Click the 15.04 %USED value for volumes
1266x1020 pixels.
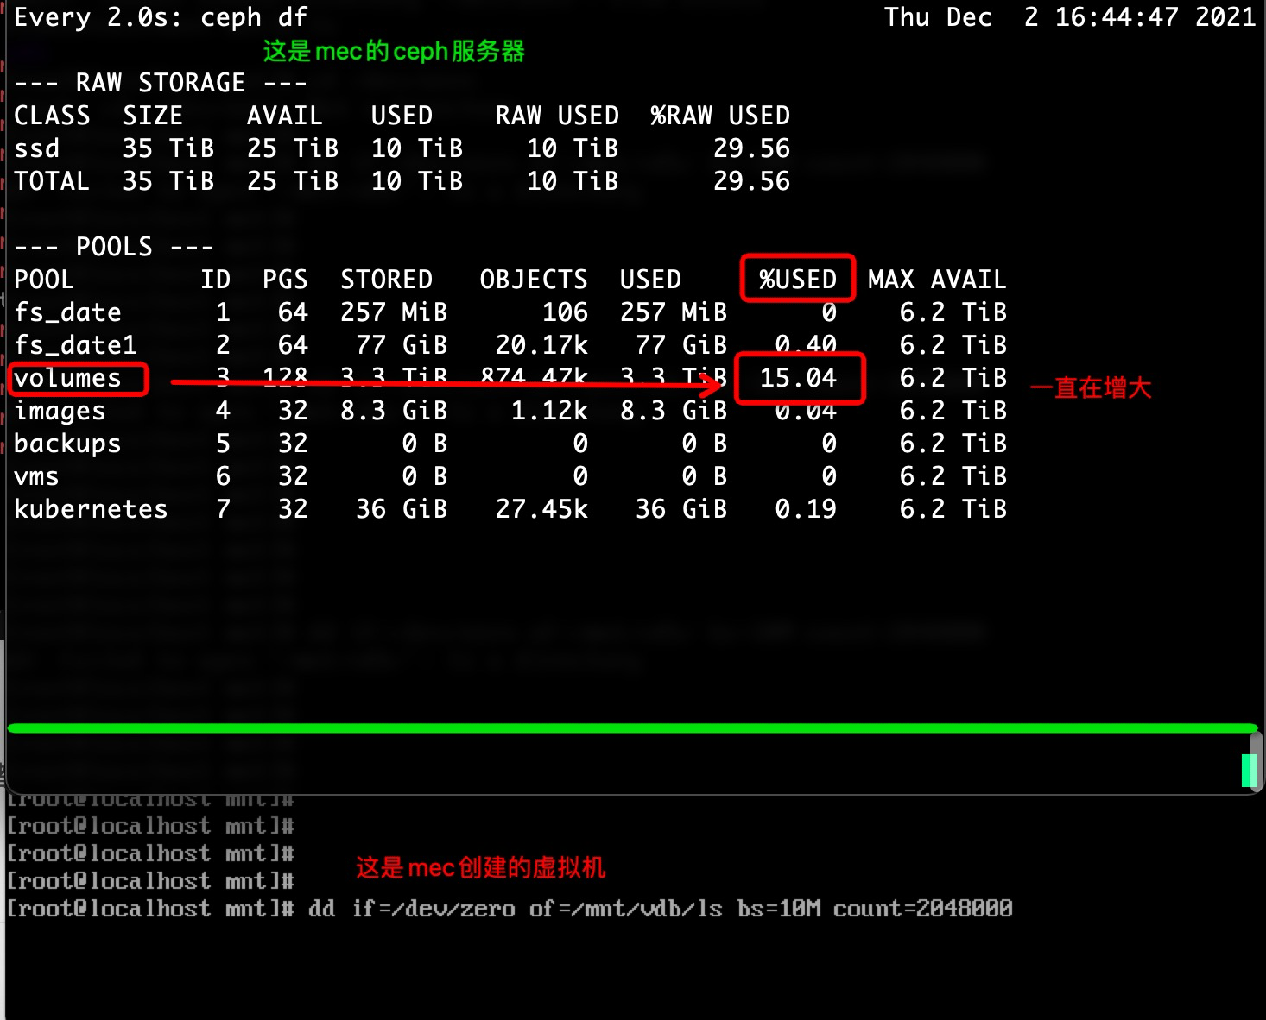tap(798, 378)
